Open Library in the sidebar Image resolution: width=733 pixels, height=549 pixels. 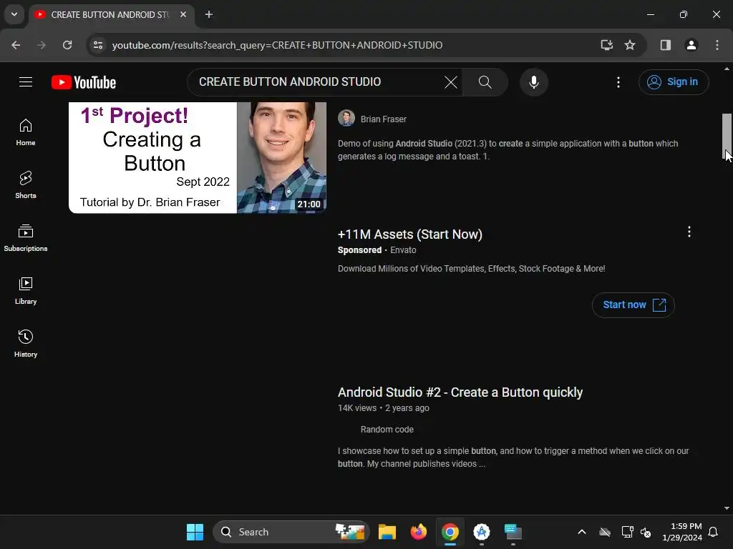pos(26,291)
